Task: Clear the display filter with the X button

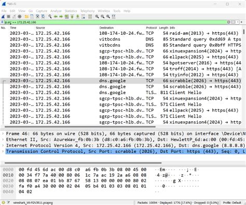Action: (228, 22)
